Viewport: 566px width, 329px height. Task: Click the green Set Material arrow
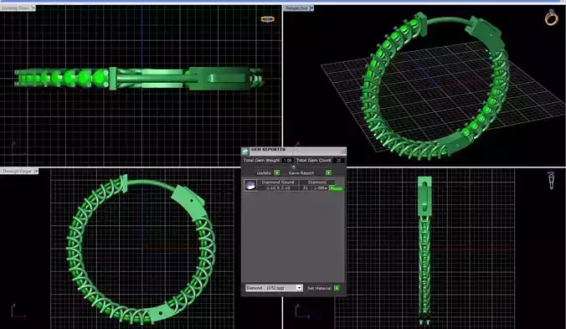point(337,288)
